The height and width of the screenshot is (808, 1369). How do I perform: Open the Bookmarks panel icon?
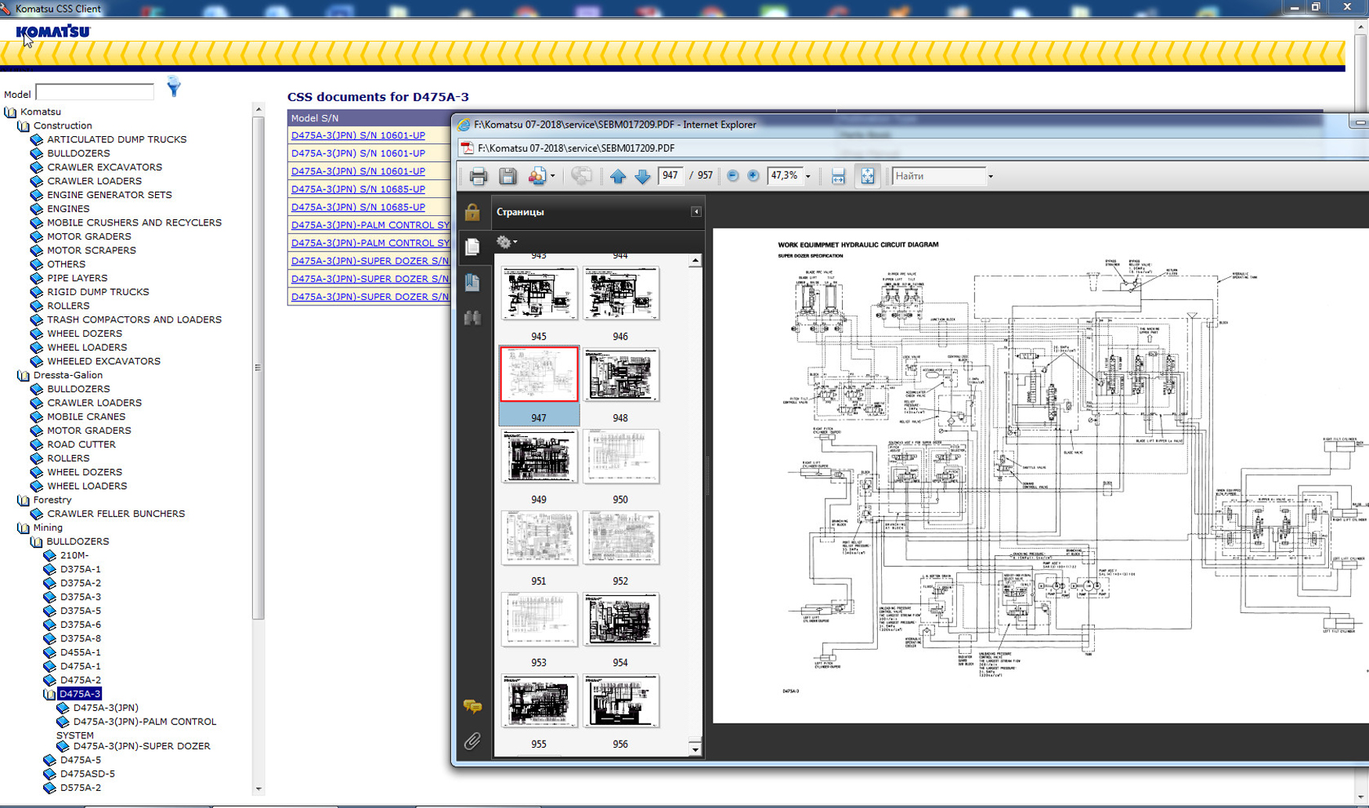tap(472, 283)
